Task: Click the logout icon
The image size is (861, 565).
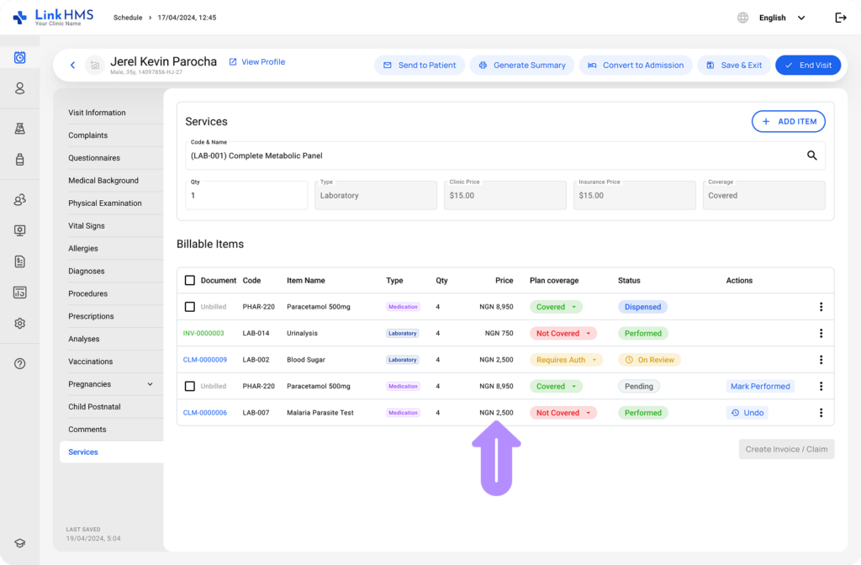Action: (841, 18)
